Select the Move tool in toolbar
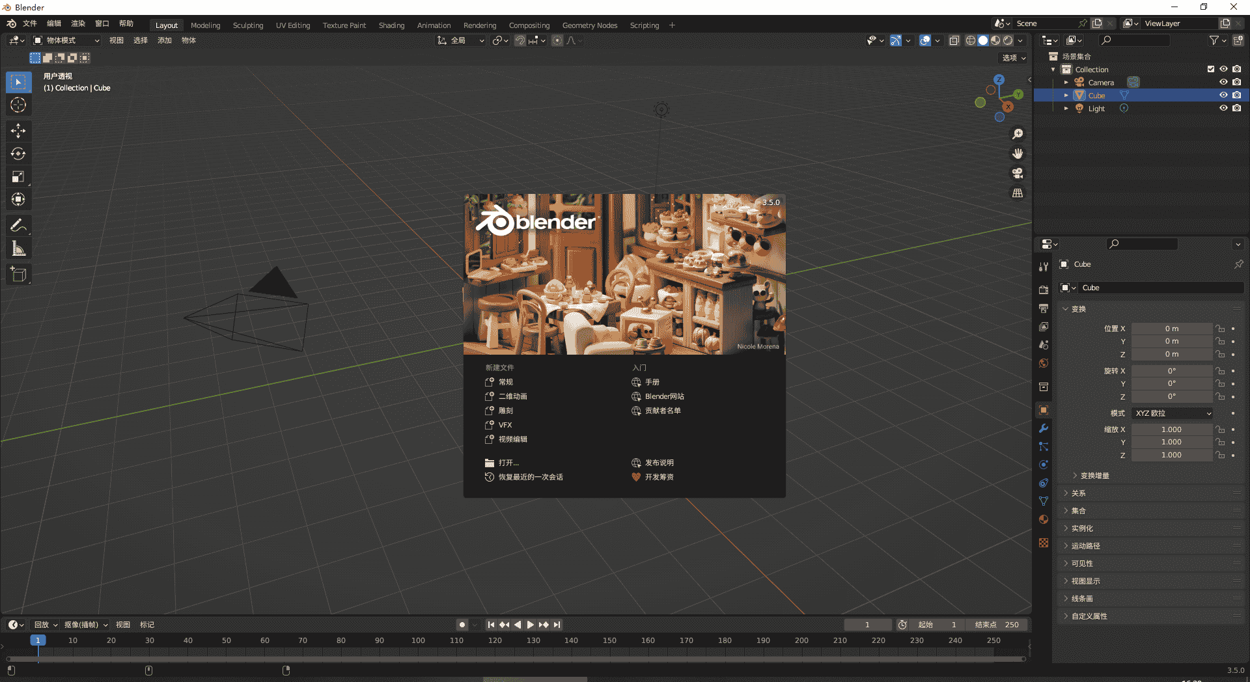The width and height of the screenshot is (1250, 682). [x=18, y=131]
